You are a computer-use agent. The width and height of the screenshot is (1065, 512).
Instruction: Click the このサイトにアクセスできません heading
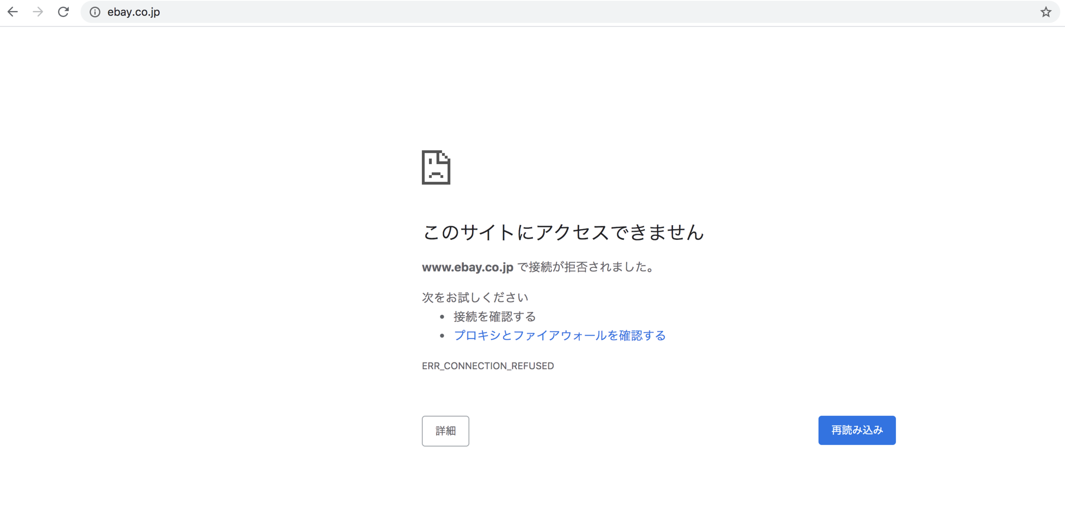pyautogui.click(x=563, y=232)
